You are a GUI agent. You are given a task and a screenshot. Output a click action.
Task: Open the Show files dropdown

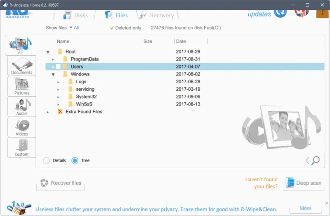(74, 28)
